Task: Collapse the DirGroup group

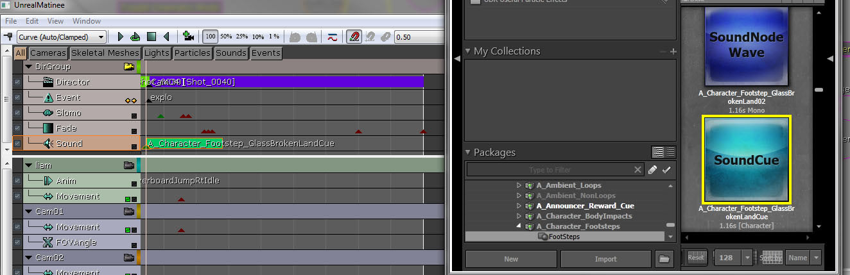Action: tap(28, 67)
